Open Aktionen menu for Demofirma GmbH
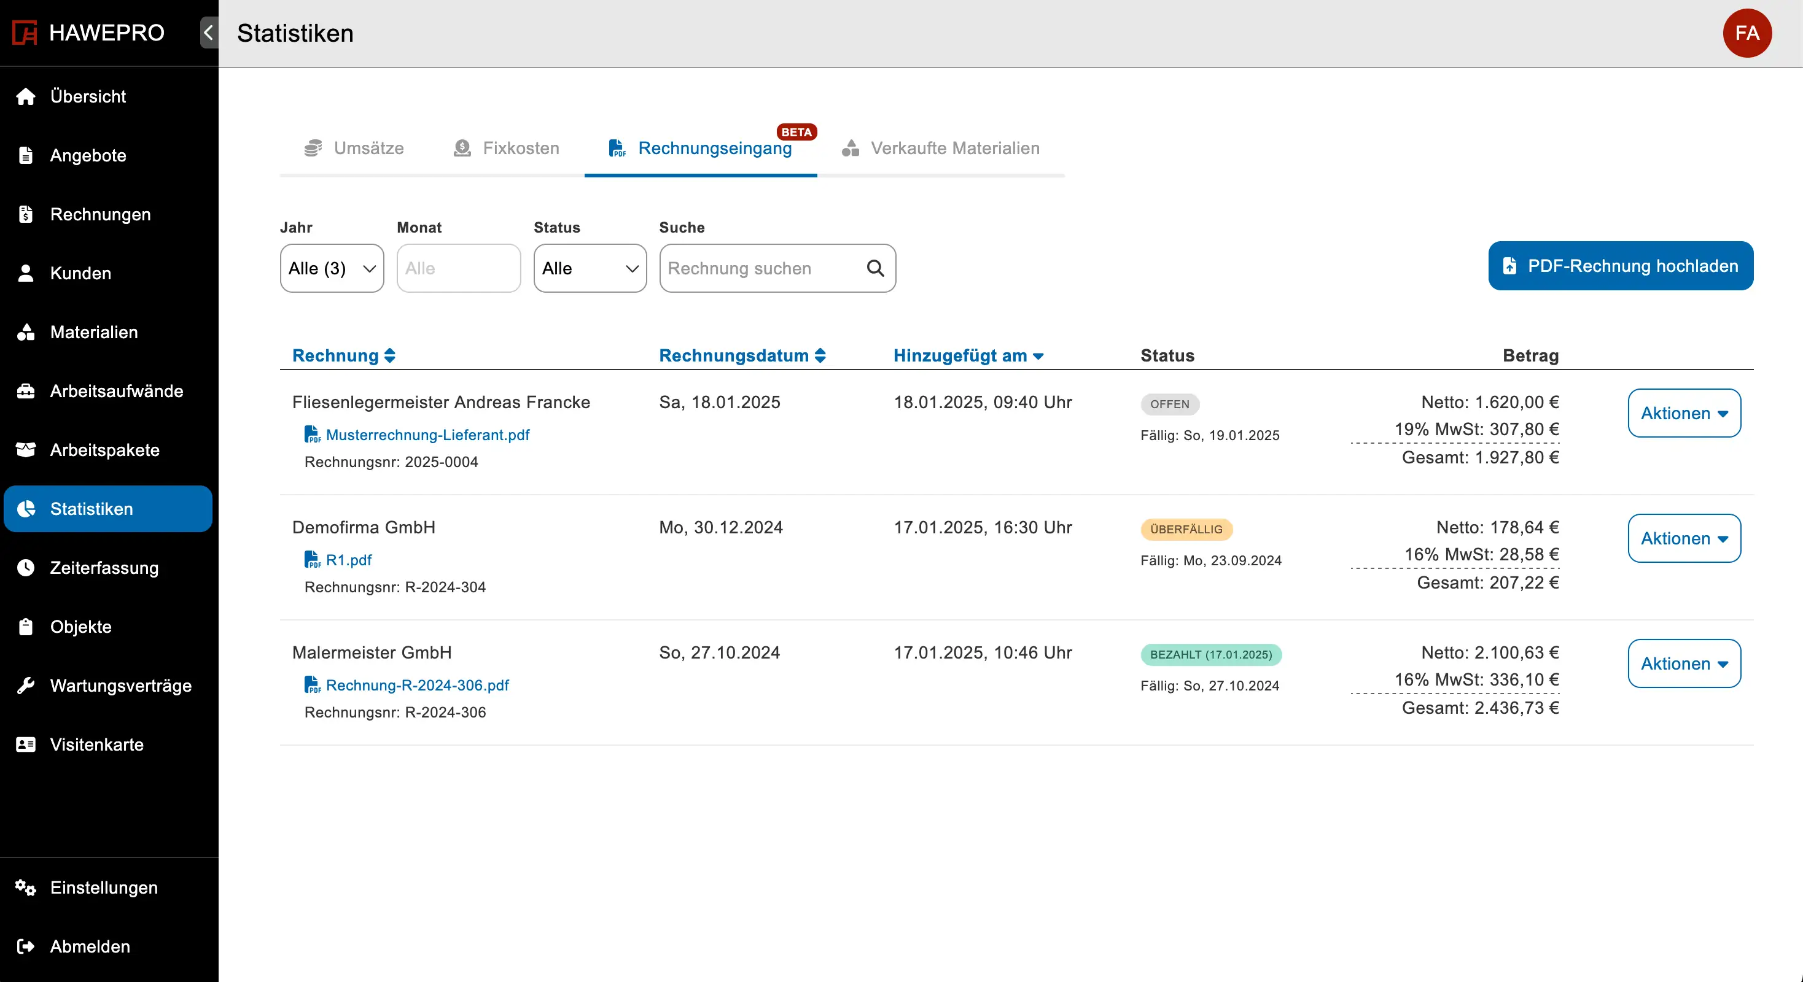 click(x=1684, y=538)
